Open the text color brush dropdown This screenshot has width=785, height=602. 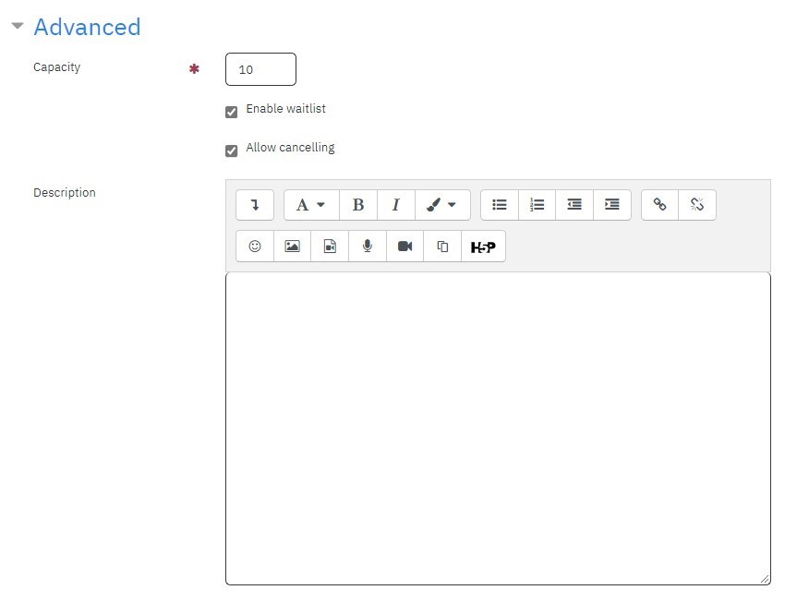click(442, 205)
